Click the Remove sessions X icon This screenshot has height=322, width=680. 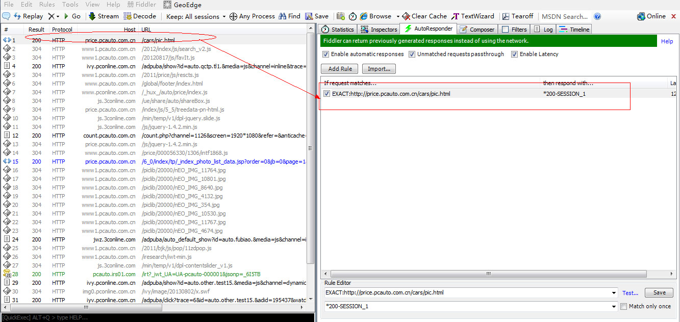(x=52, y=16)
